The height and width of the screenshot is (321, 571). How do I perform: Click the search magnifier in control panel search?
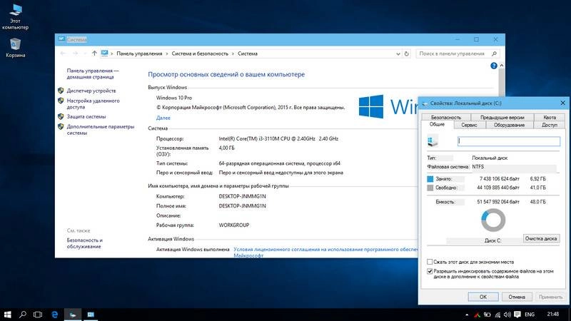pos(494,54)
